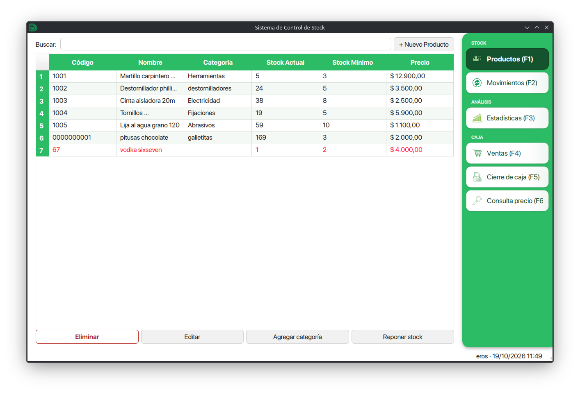Viewport: 580px width, 394px height.
Task: Select the 'Abrasivos' category cell
Action: click(218, 125)
